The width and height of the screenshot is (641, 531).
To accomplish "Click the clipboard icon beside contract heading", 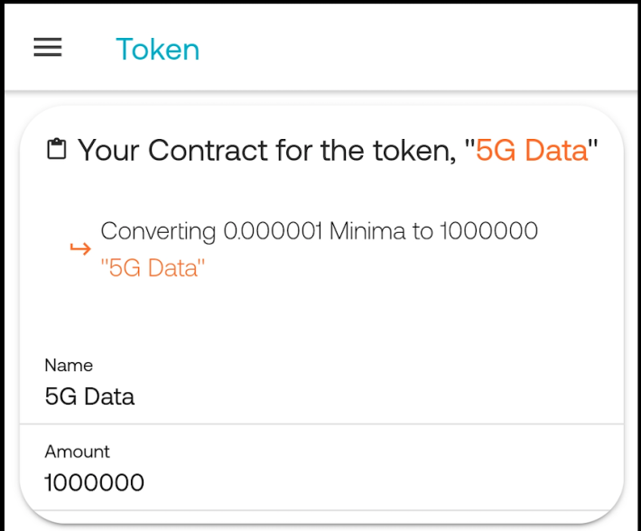I will (x=57, y=149).
